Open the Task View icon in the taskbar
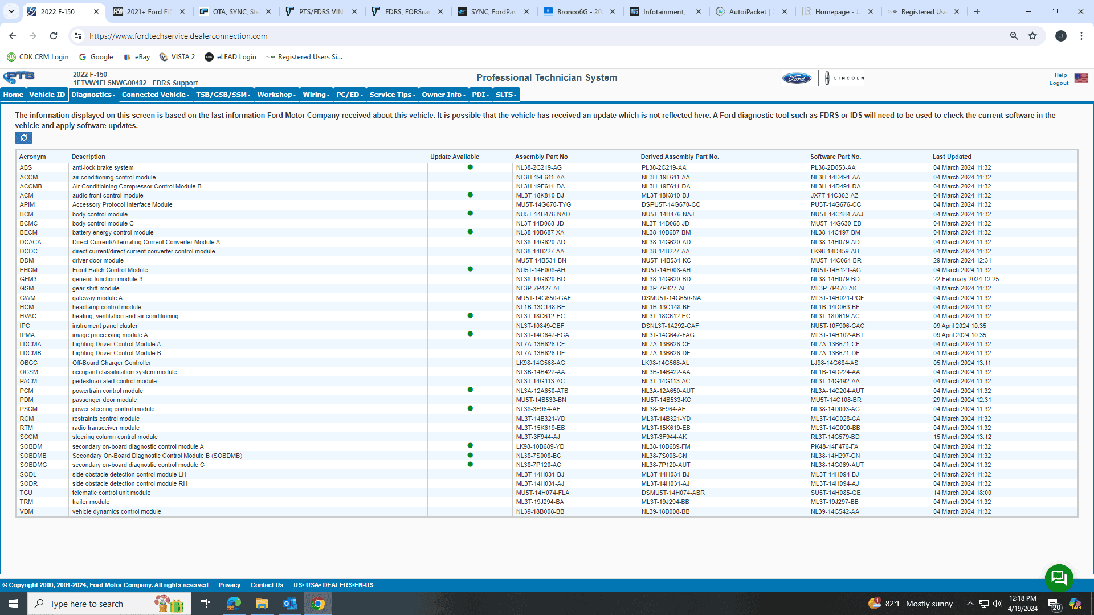 pyautogui.click(x=205, y=604)
